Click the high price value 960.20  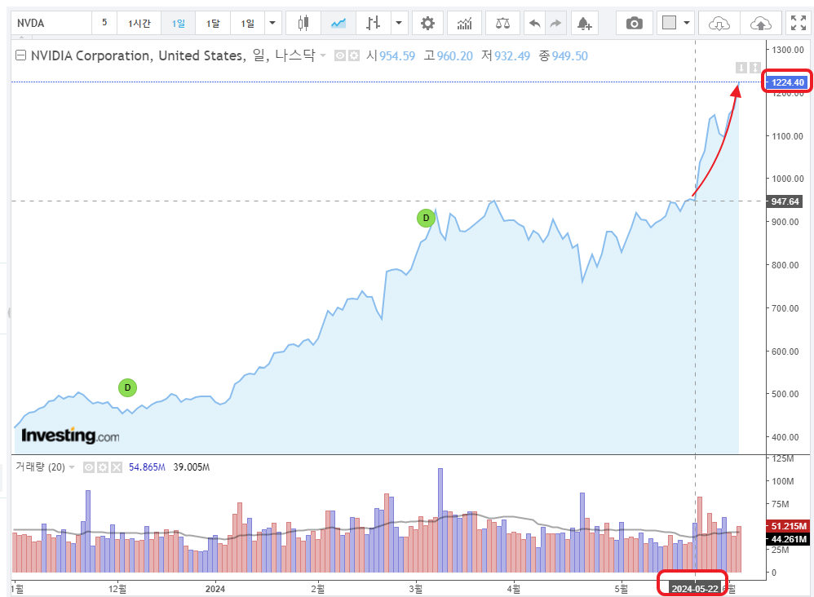coord(455,55)
